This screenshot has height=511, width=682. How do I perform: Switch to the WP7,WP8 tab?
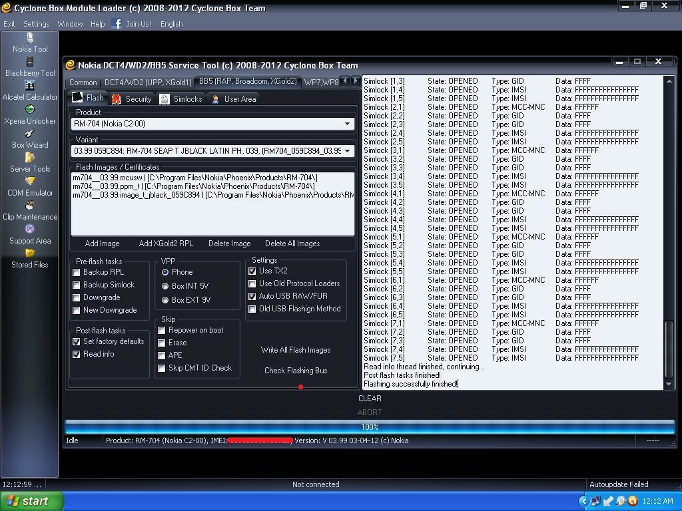321,82
